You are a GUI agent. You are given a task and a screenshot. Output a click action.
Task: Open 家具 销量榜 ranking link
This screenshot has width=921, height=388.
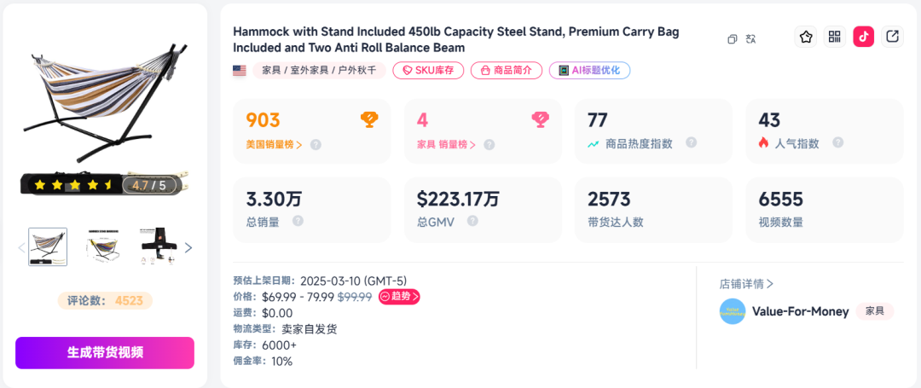pyautogui.click(x=446, y=144)
